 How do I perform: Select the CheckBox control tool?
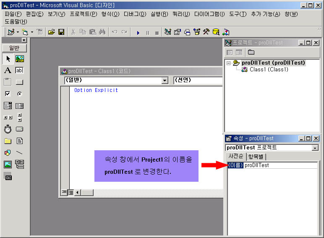pyautogui.click(x=8, y=94)
